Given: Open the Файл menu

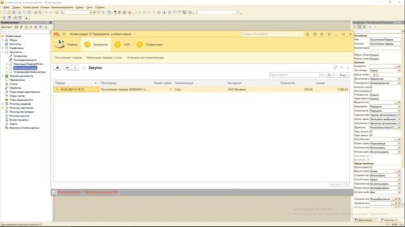Looking at the screenshot, I should click(x=6, y=8).
